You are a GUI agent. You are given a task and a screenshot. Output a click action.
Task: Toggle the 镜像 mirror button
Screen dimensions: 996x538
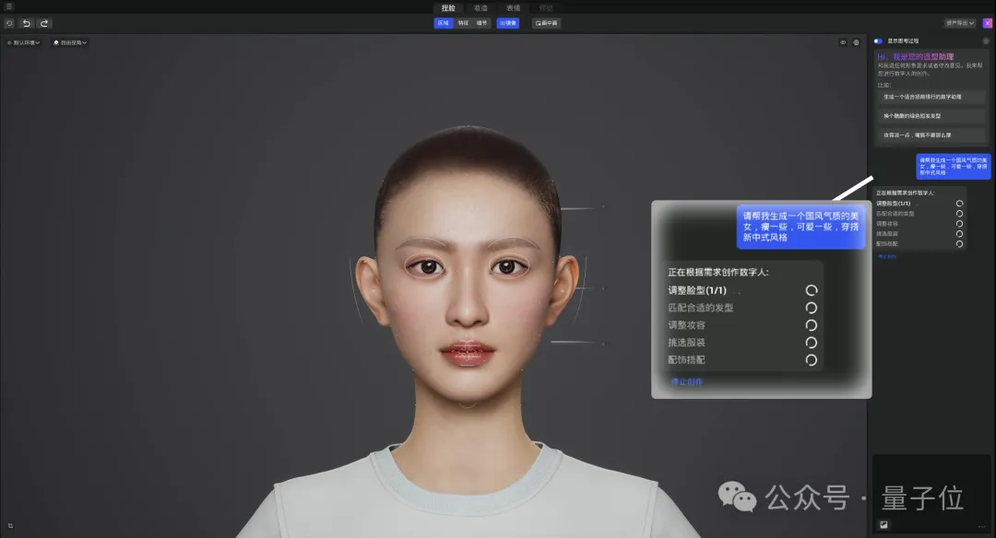[x=507, y=23]
